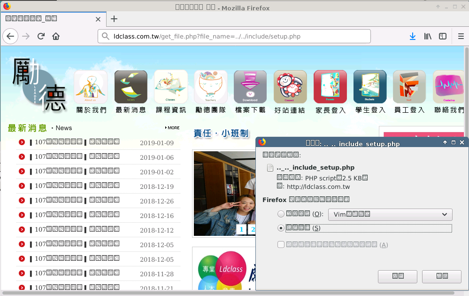The width and height of the screenshot is (469, 296).
Task: Click the red bullet beside 2019-01-09 news
Action: [x=22, y=142]
